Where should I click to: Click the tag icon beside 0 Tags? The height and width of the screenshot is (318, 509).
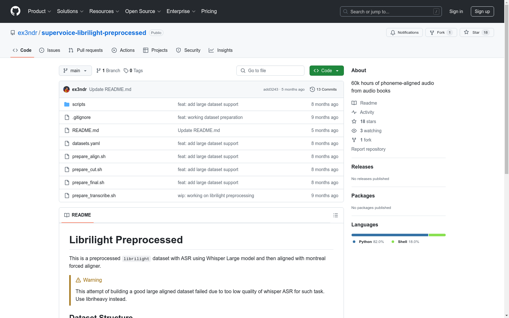coord(126,71)
